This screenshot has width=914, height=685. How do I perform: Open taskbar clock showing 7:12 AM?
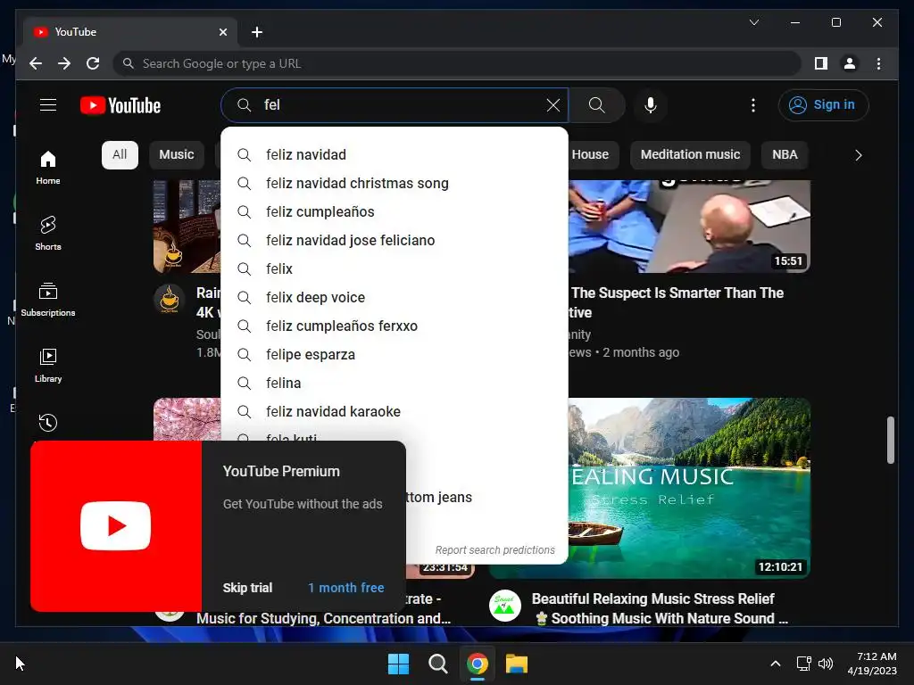click(872, 664)
